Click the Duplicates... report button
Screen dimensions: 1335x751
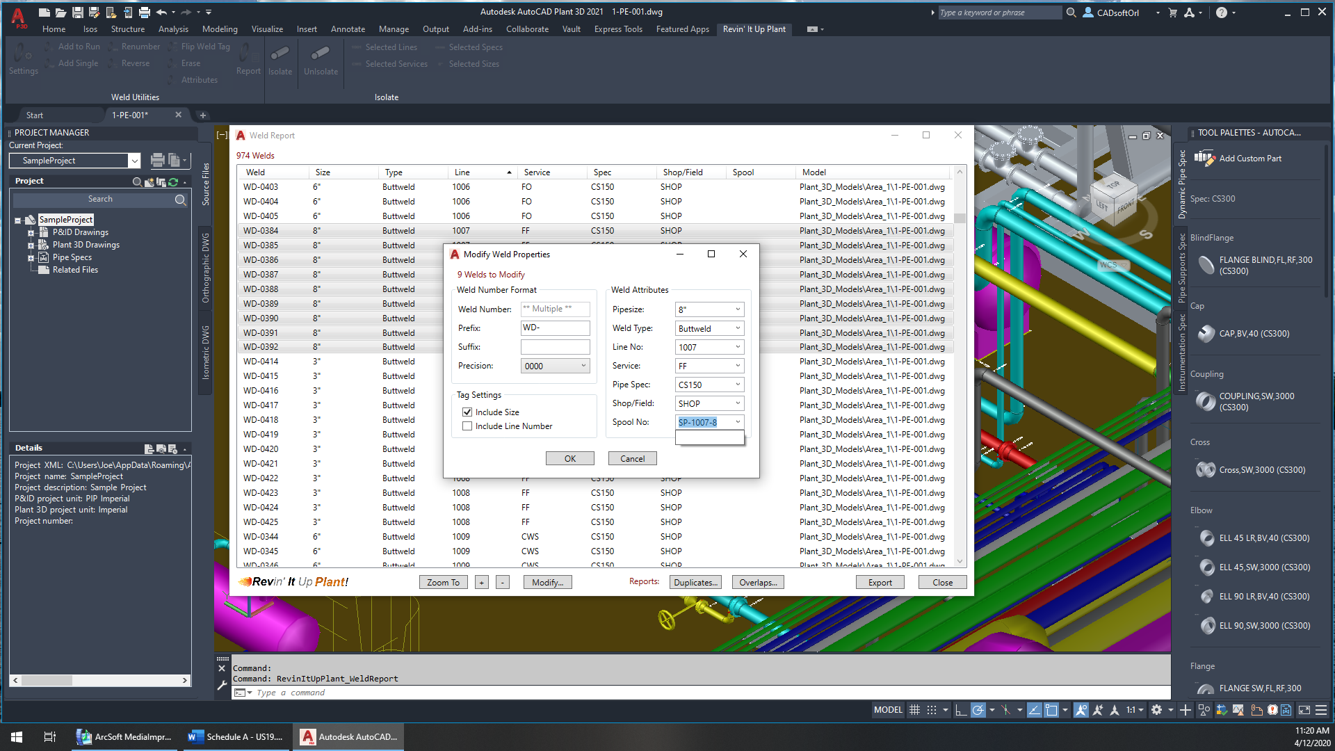695,583
